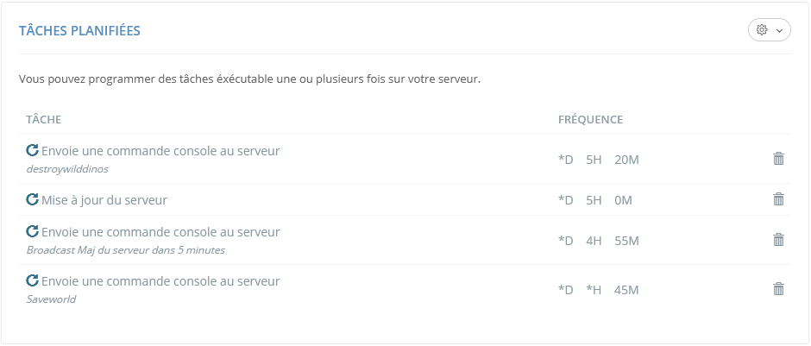Click the recurring icon on Saveworld task
Viewport: 811px width, 346px height.
(33, 280)
